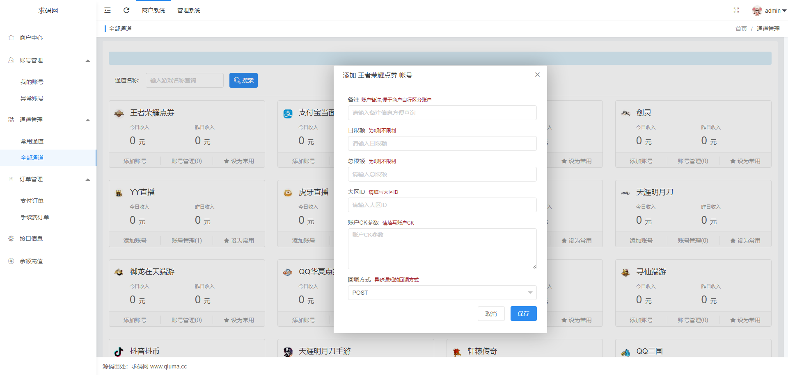Click the 御龙在天端游 game icon

(x=119, y=272)
